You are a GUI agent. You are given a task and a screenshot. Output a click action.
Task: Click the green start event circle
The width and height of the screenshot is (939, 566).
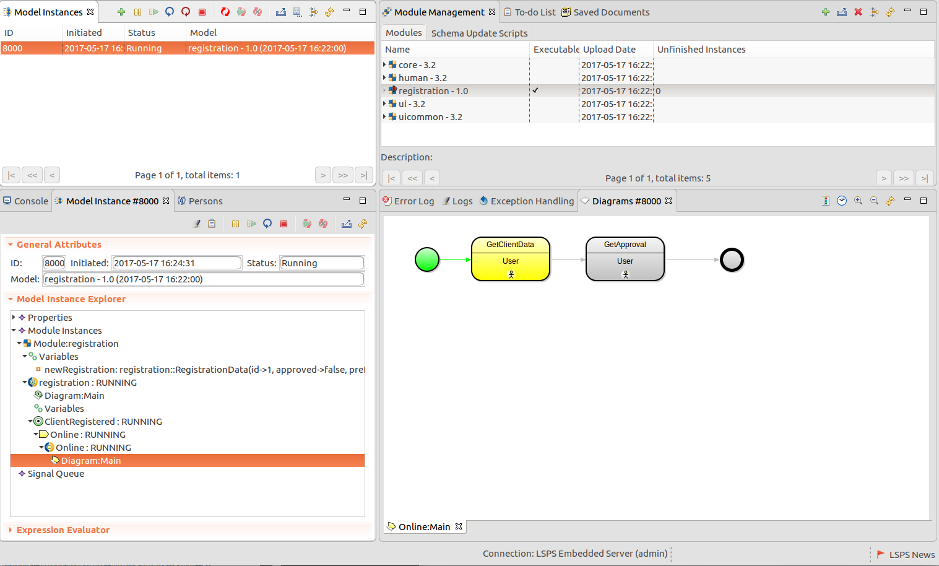click(427, 259)
